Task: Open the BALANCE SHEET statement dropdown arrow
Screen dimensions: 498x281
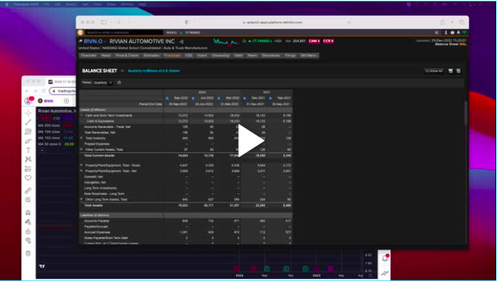Action: point(122,71)
